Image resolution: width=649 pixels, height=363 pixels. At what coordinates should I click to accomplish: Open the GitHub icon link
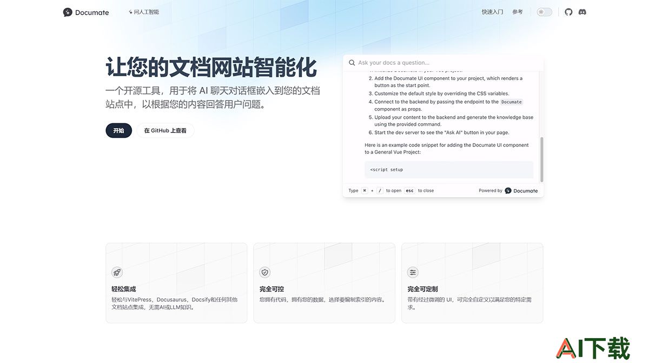[x=568, y=12]
